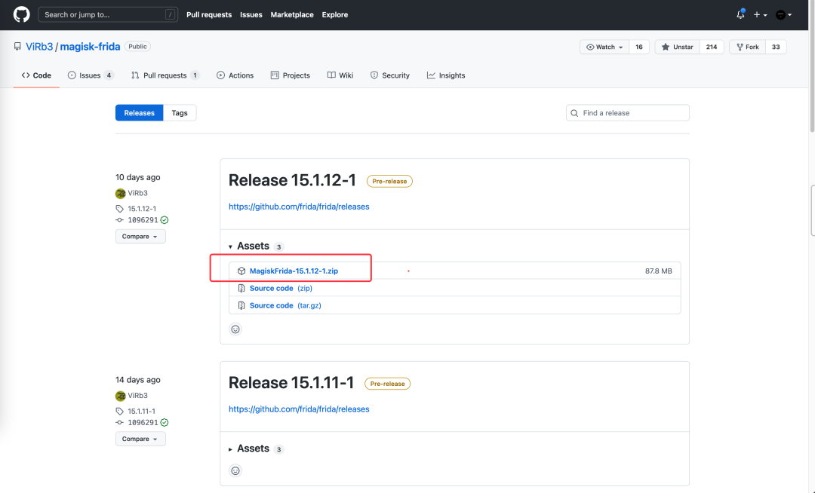This screenshot has height=493, width=815.
Task: Switch to the Security tab
Action: [x=390, y=75]
